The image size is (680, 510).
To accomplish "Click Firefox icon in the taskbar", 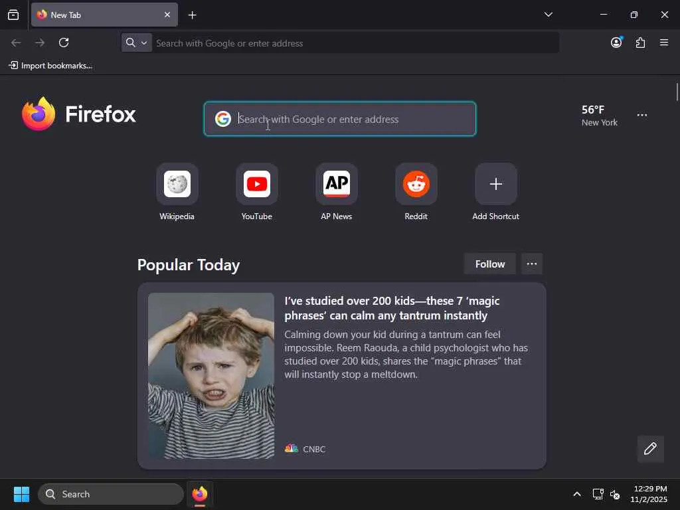I will [200, 494].
